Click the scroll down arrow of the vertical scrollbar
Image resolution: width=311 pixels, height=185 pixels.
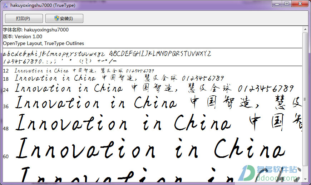click(x=305, y=179)
